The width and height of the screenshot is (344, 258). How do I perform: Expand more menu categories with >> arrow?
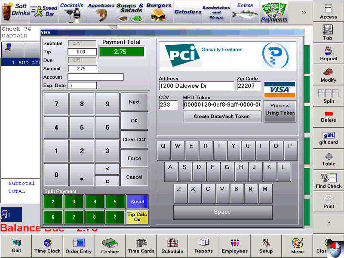pos(304,12)
